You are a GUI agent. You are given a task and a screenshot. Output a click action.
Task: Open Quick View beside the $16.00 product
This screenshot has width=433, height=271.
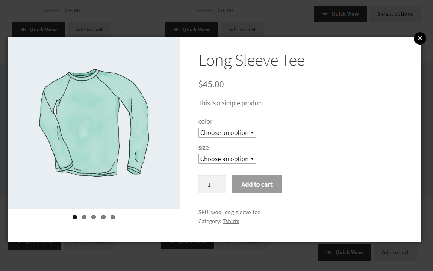pyautogui.click(x=191, y=30)
